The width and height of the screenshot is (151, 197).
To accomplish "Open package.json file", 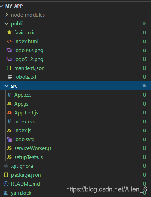I will [26, 175].
